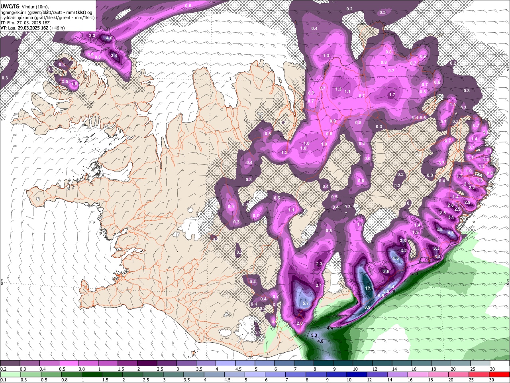The width and height of the screenshot is (510, 383).
Task: Click the 1.7 value in the northeast snow area
Action: click(x=392, y=95)
